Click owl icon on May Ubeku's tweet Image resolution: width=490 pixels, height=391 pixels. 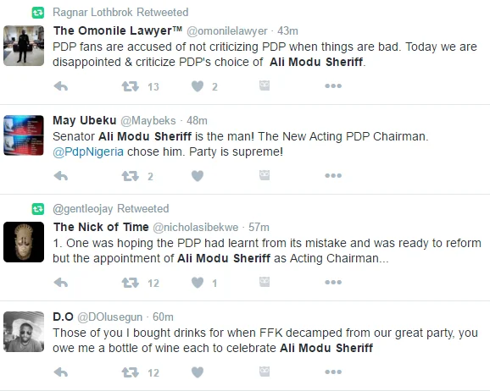(x=264, y=175)
